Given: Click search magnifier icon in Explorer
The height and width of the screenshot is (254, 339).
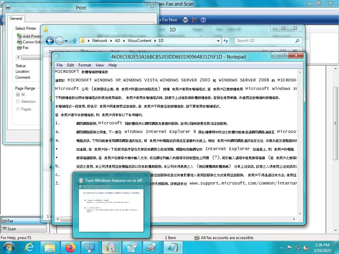Looking at the screenshot, I should click(x=298, y=41).
